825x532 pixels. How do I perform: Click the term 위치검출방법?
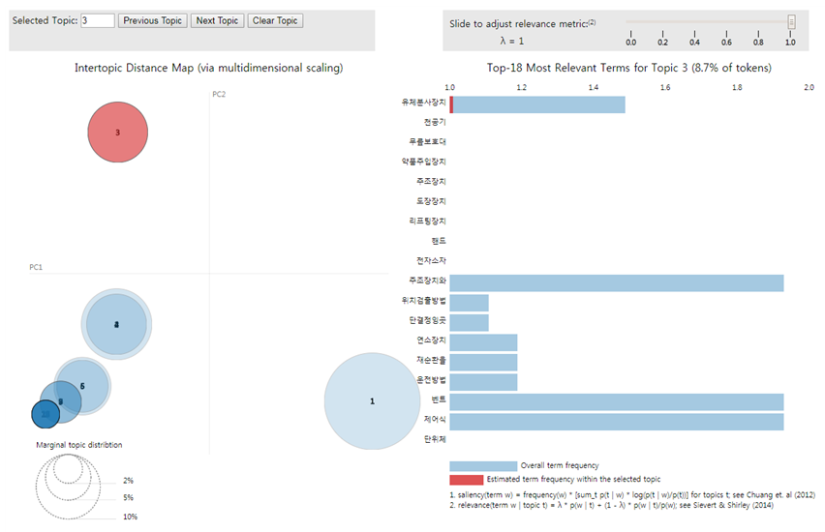point(423,301)
